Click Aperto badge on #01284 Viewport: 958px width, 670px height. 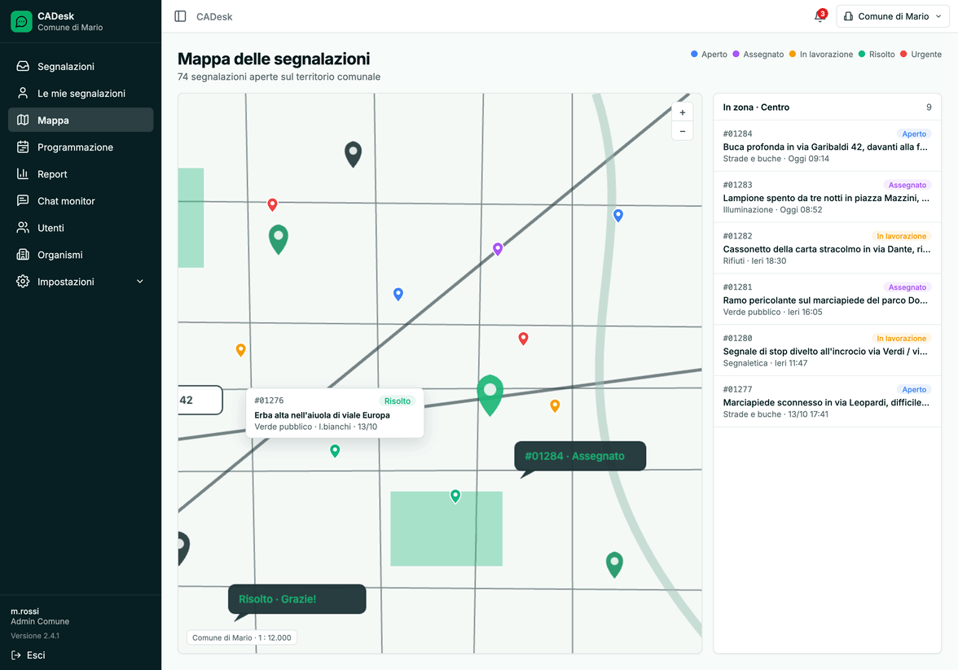click(914, 134)
